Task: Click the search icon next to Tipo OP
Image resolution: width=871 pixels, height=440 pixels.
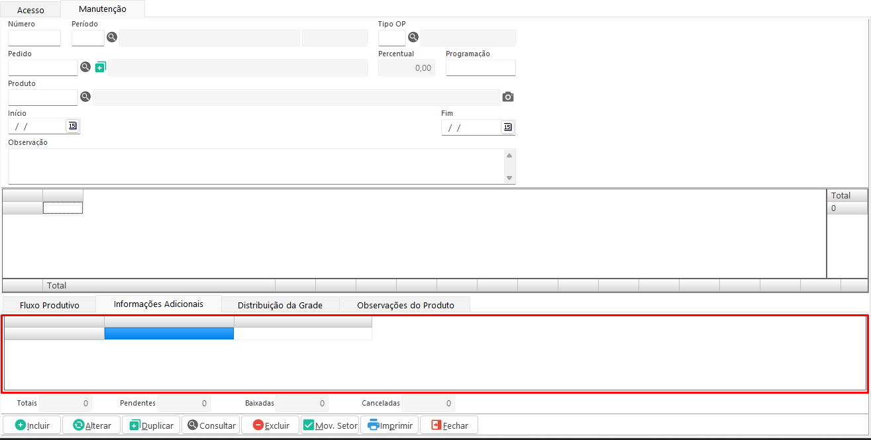Action: pos(413,38)
